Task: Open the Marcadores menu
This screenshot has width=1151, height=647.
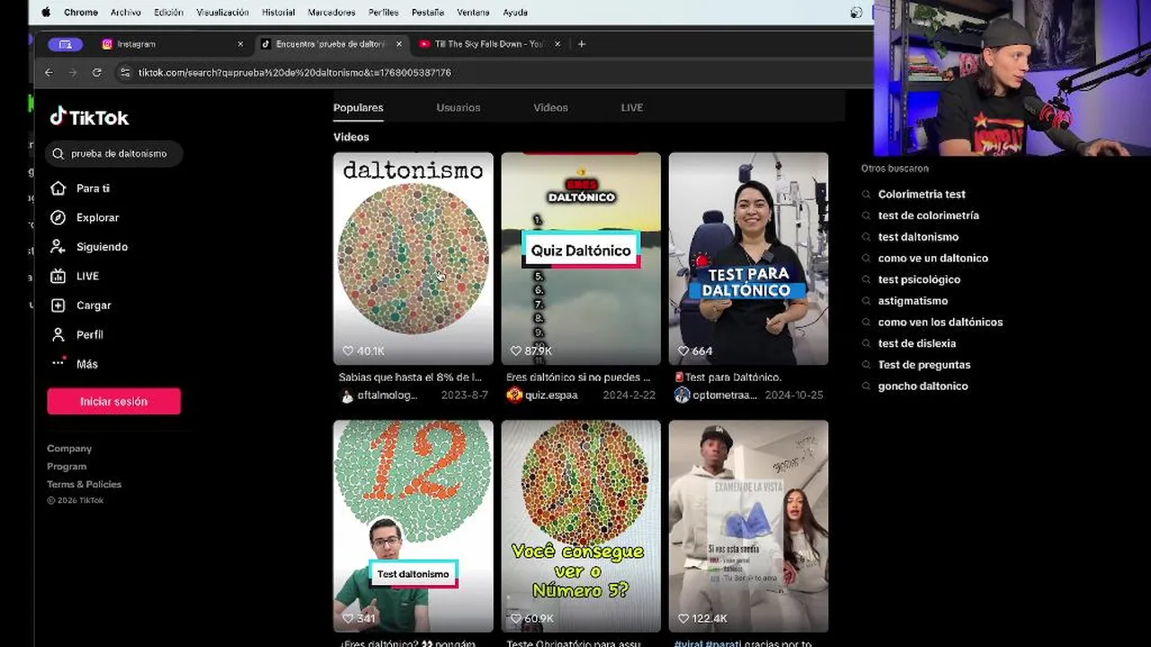Action: pyautogui.click(x=331, y=13)
